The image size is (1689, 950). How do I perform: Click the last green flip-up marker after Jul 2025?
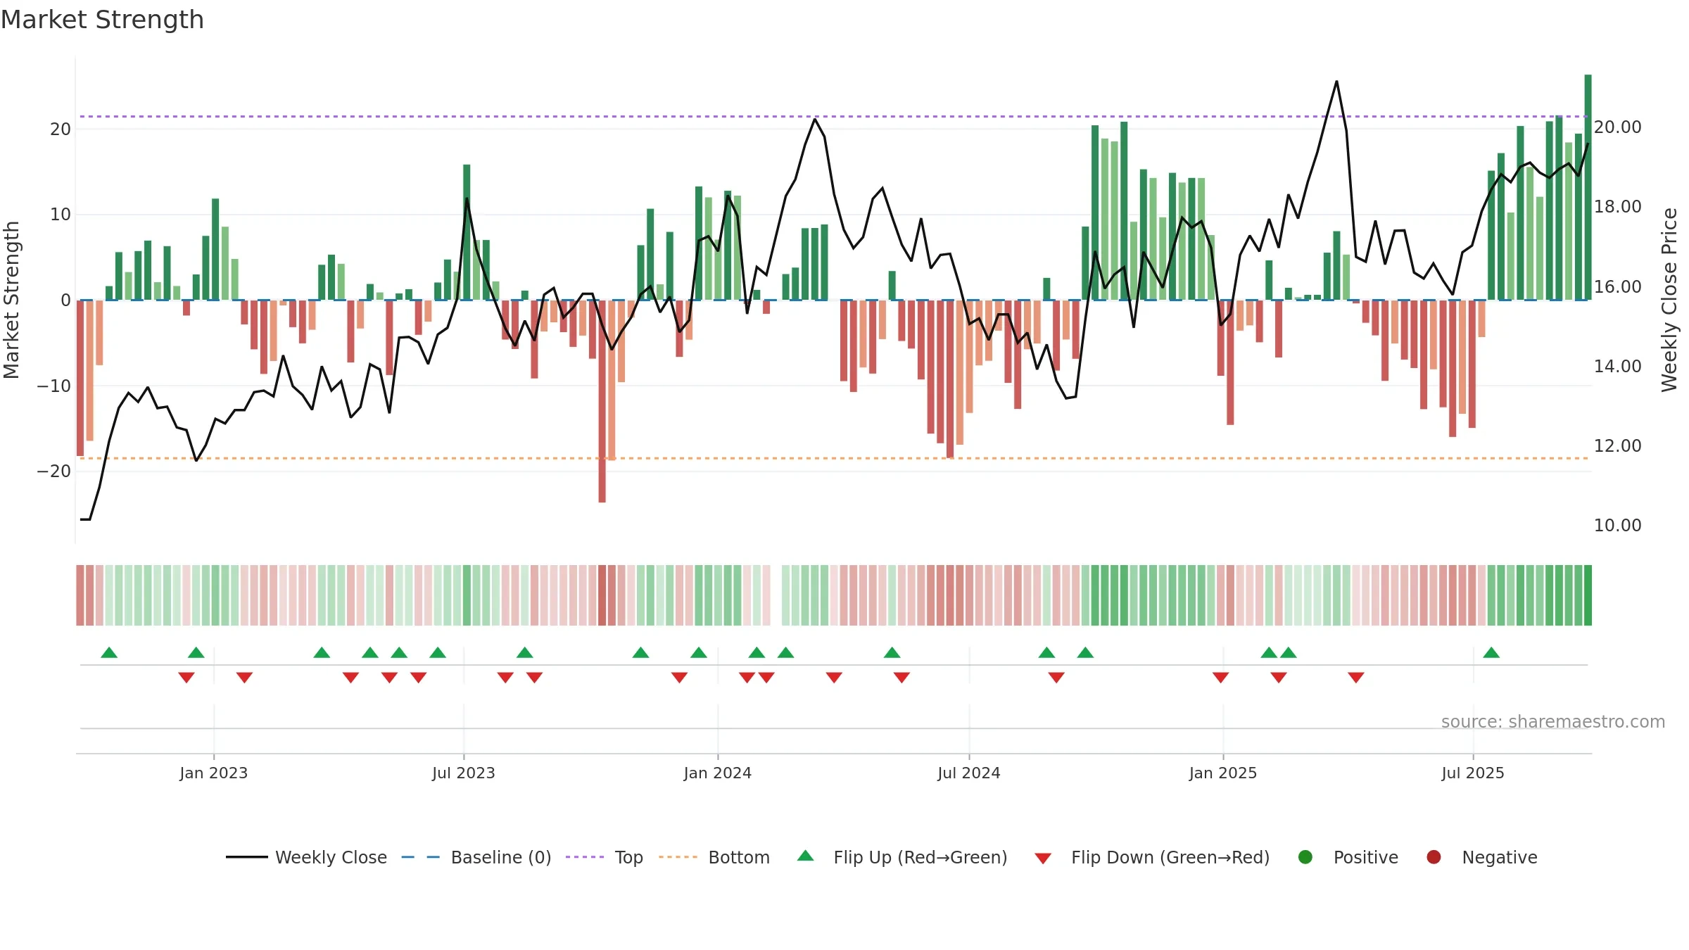coord(1491,652)
